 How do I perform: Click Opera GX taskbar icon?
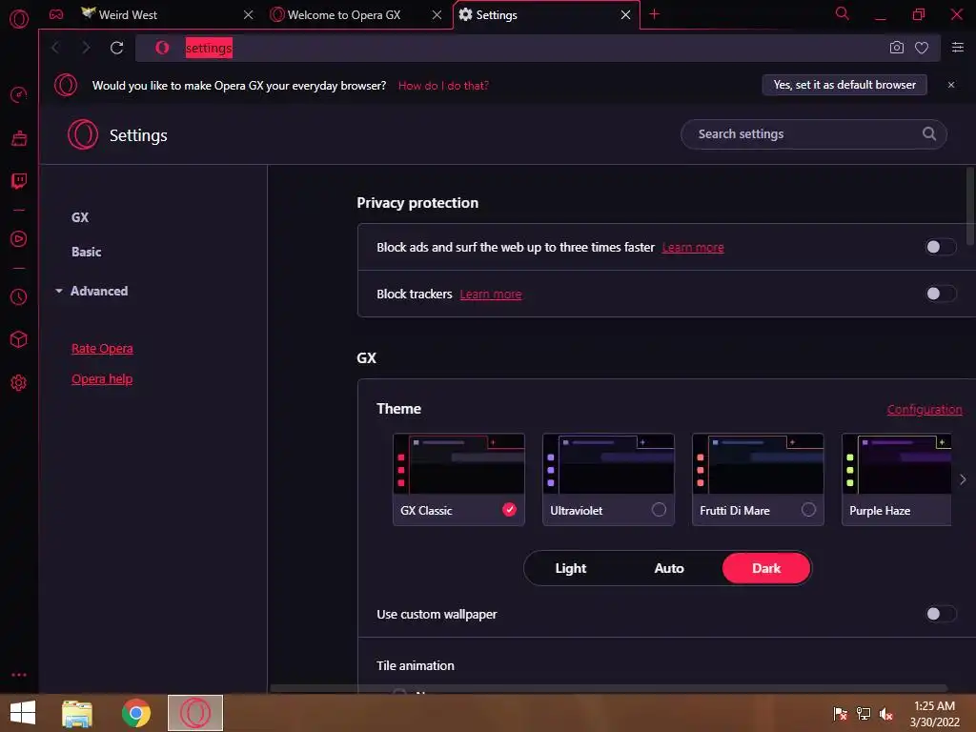pos(194,713)
